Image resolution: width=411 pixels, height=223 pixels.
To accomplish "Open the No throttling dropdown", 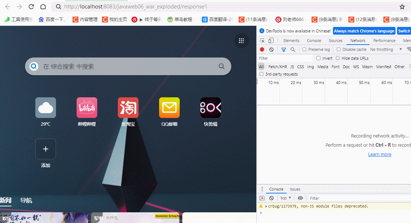I will pyautogui.click(x=386, y=49).
